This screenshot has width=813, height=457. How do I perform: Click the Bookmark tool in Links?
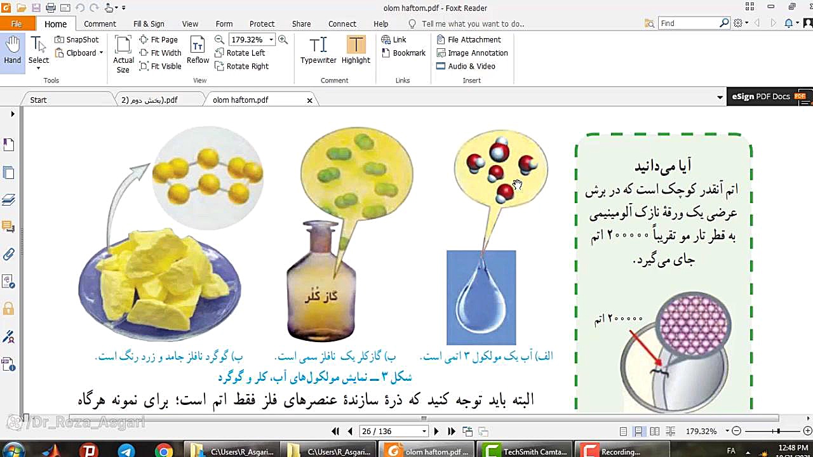[403, 53]
